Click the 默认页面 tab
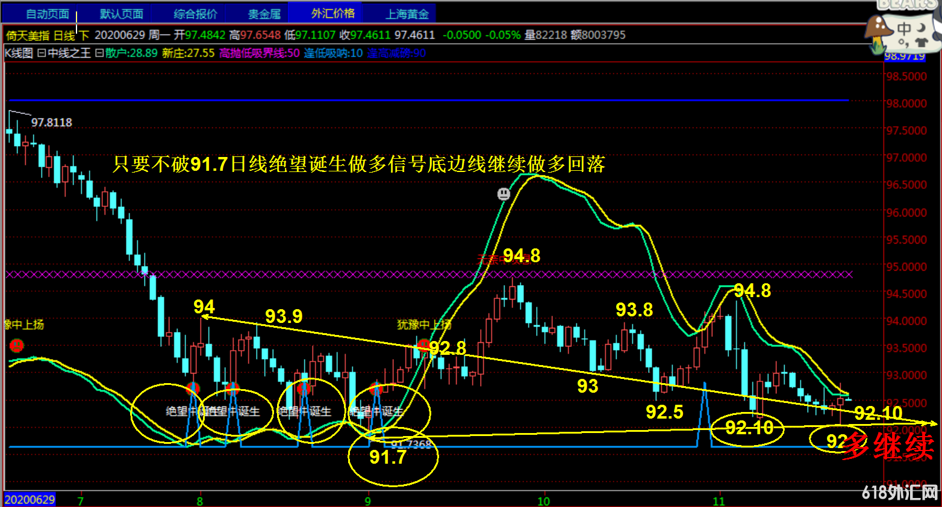This screenshot has width=942, height=507. click(x=122, y=13)
